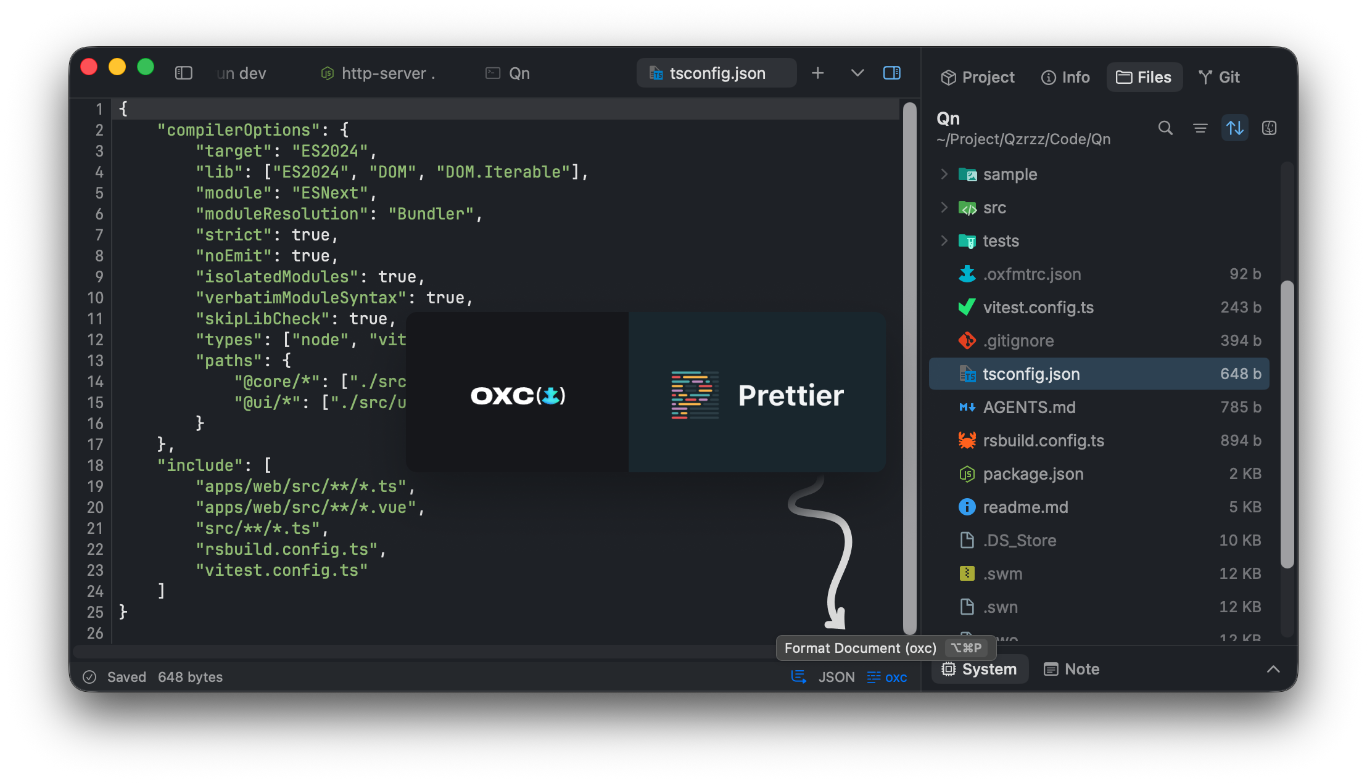Switch to the Qn terminal tab
This screenshot has width=1367, height=783.
click(x=508, y=73)
